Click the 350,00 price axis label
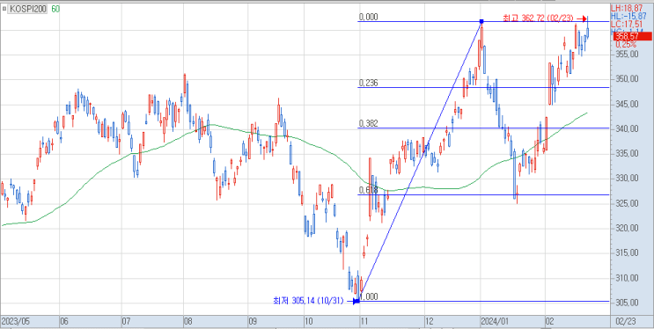Viewport: 654px width, 329px height. [628, 79]
